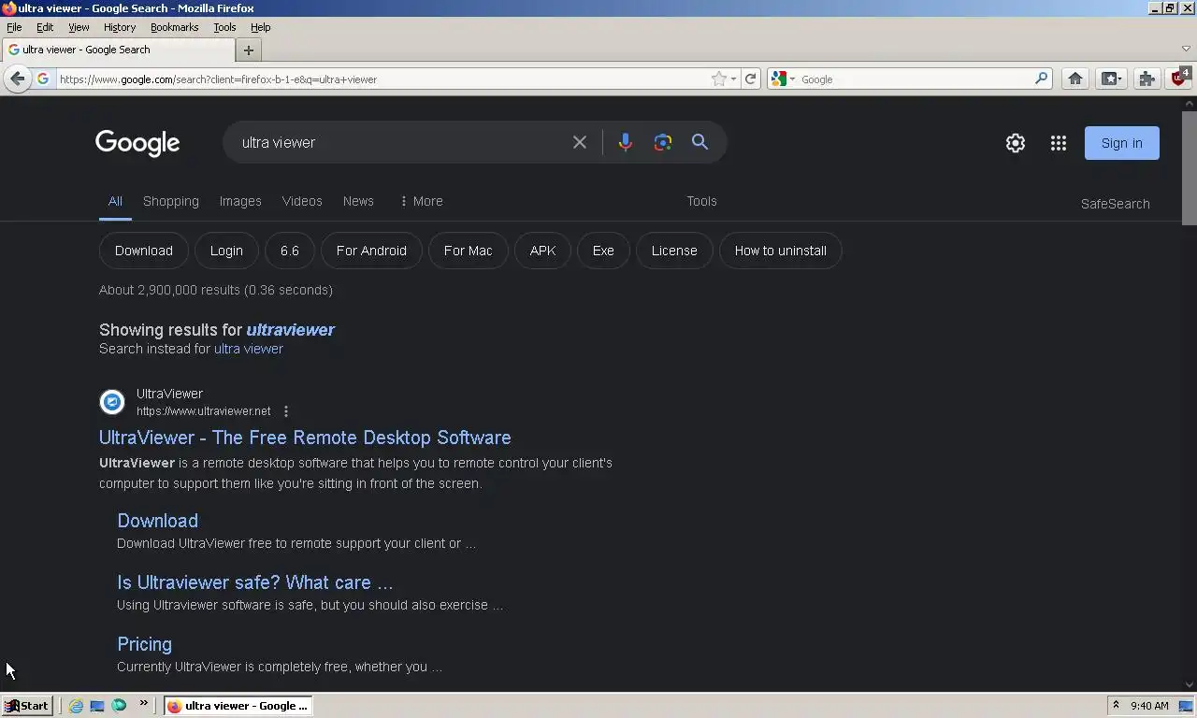Screen dimensions: 1197x718
Task: Clear the Google search query with X
Action: (x=580, y=142)
